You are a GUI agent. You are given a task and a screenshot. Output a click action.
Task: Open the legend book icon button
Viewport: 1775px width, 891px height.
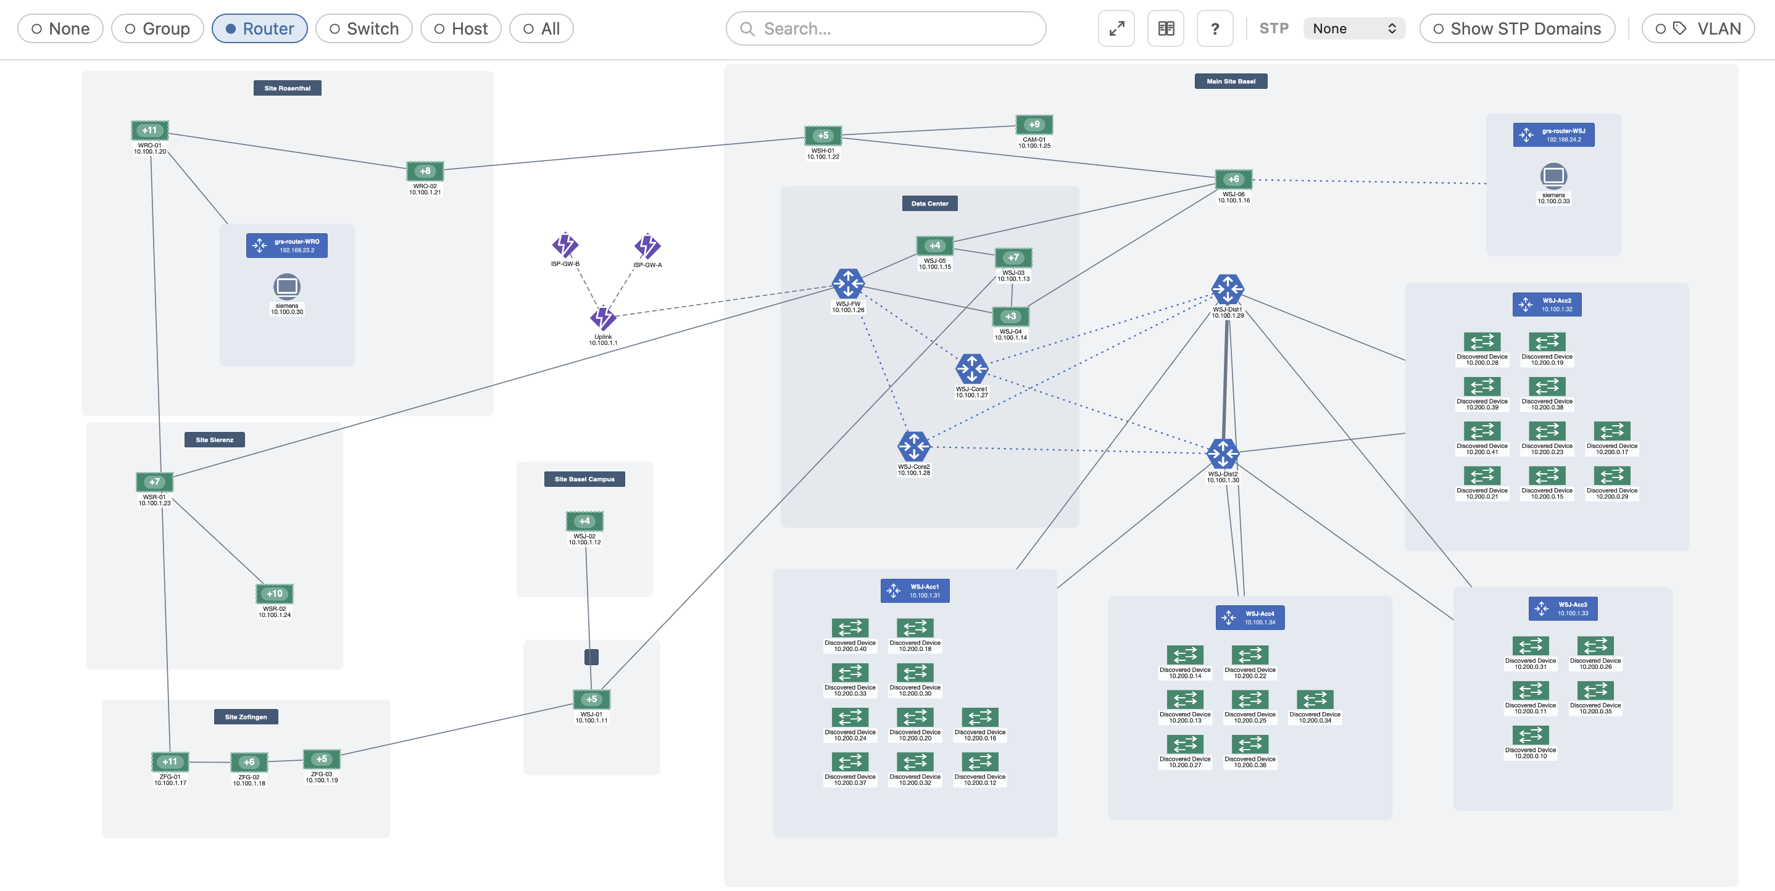[1166, 28]
